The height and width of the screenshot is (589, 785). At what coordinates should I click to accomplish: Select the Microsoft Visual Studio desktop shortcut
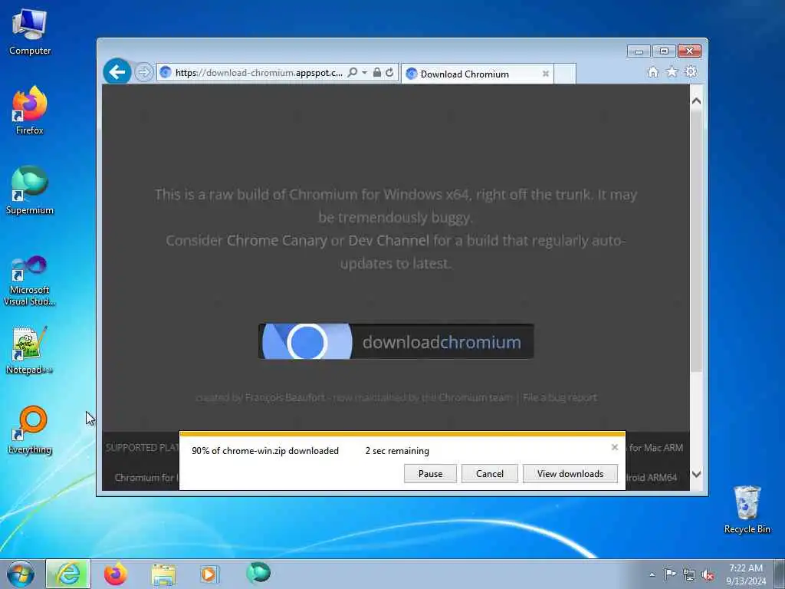pos(30,281)
